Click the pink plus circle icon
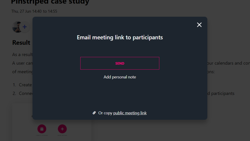Viewport: 250px width, 141px height. click(x=62, y=129)
